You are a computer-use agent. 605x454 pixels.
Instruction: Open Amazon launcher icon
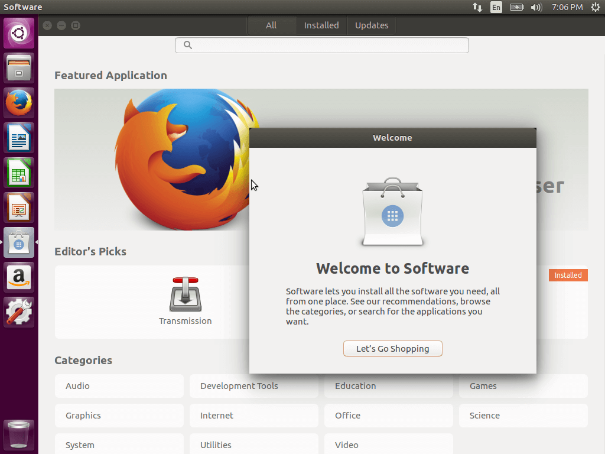[x=19, y=277]
